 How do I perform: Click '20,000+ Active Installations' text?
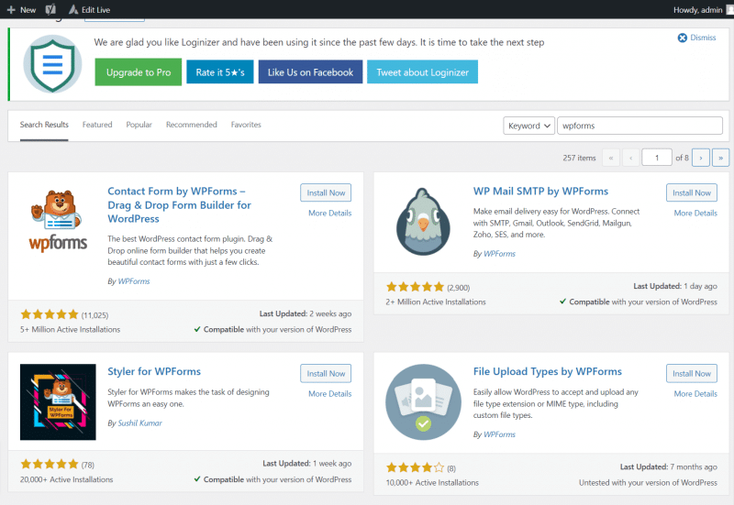(66, 479)
